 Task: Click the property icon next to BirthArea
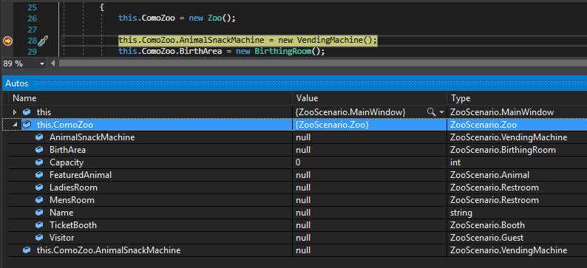point(39,150)
